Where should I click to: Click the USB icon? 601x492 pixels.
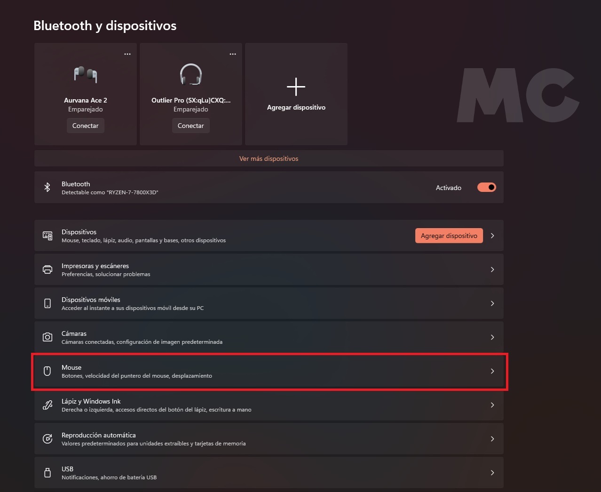coord(47,473)
